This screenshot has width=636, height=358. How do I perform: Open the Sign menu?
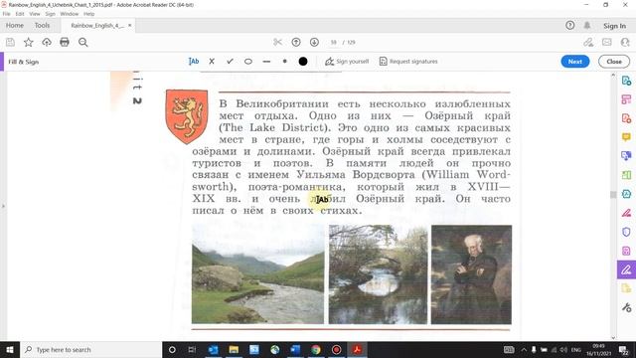50,14
